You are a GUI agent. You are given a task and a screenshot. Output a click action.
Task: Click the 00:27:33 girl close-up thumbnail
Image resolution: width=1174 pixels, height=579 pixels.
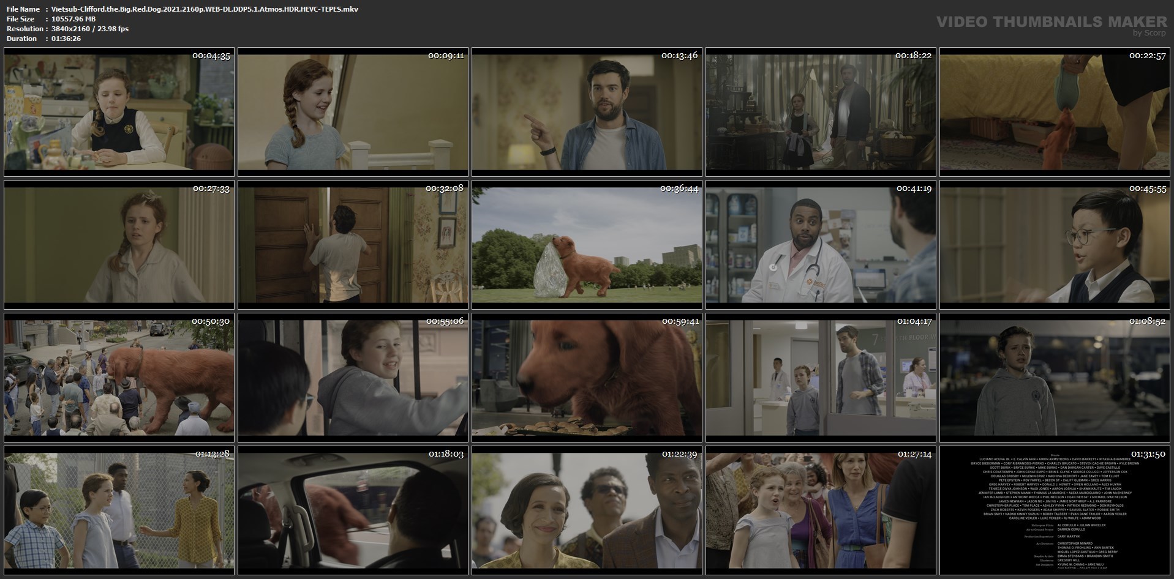pyautogui.click(x=119, y=245)
